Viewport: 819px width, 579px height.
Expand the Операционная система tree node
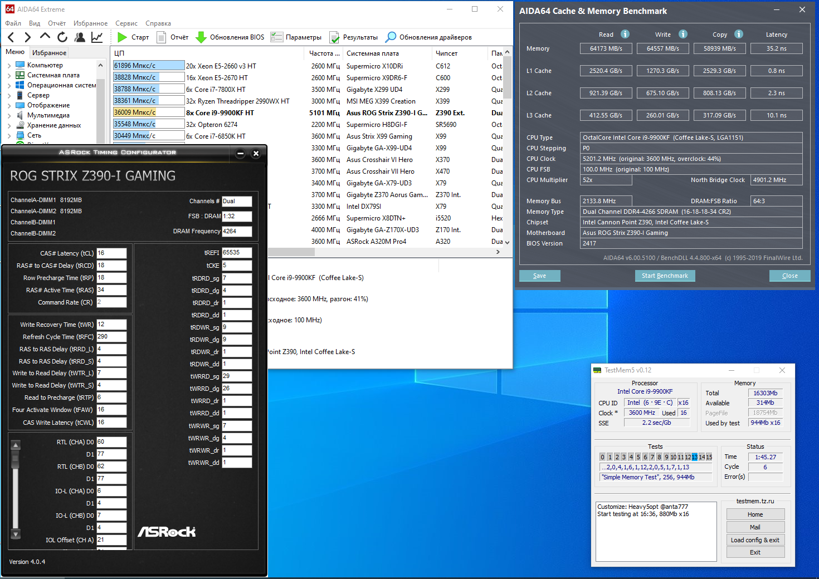[9, 85]
